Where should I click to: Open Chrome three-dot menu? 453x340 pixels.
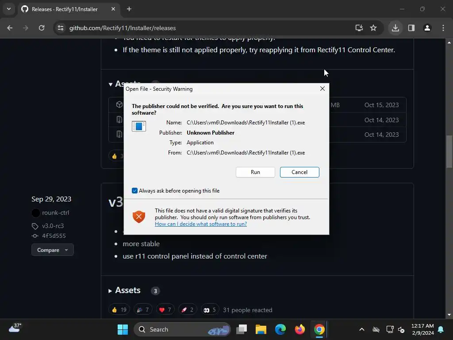pyautogui.click(x=443, y=28)
